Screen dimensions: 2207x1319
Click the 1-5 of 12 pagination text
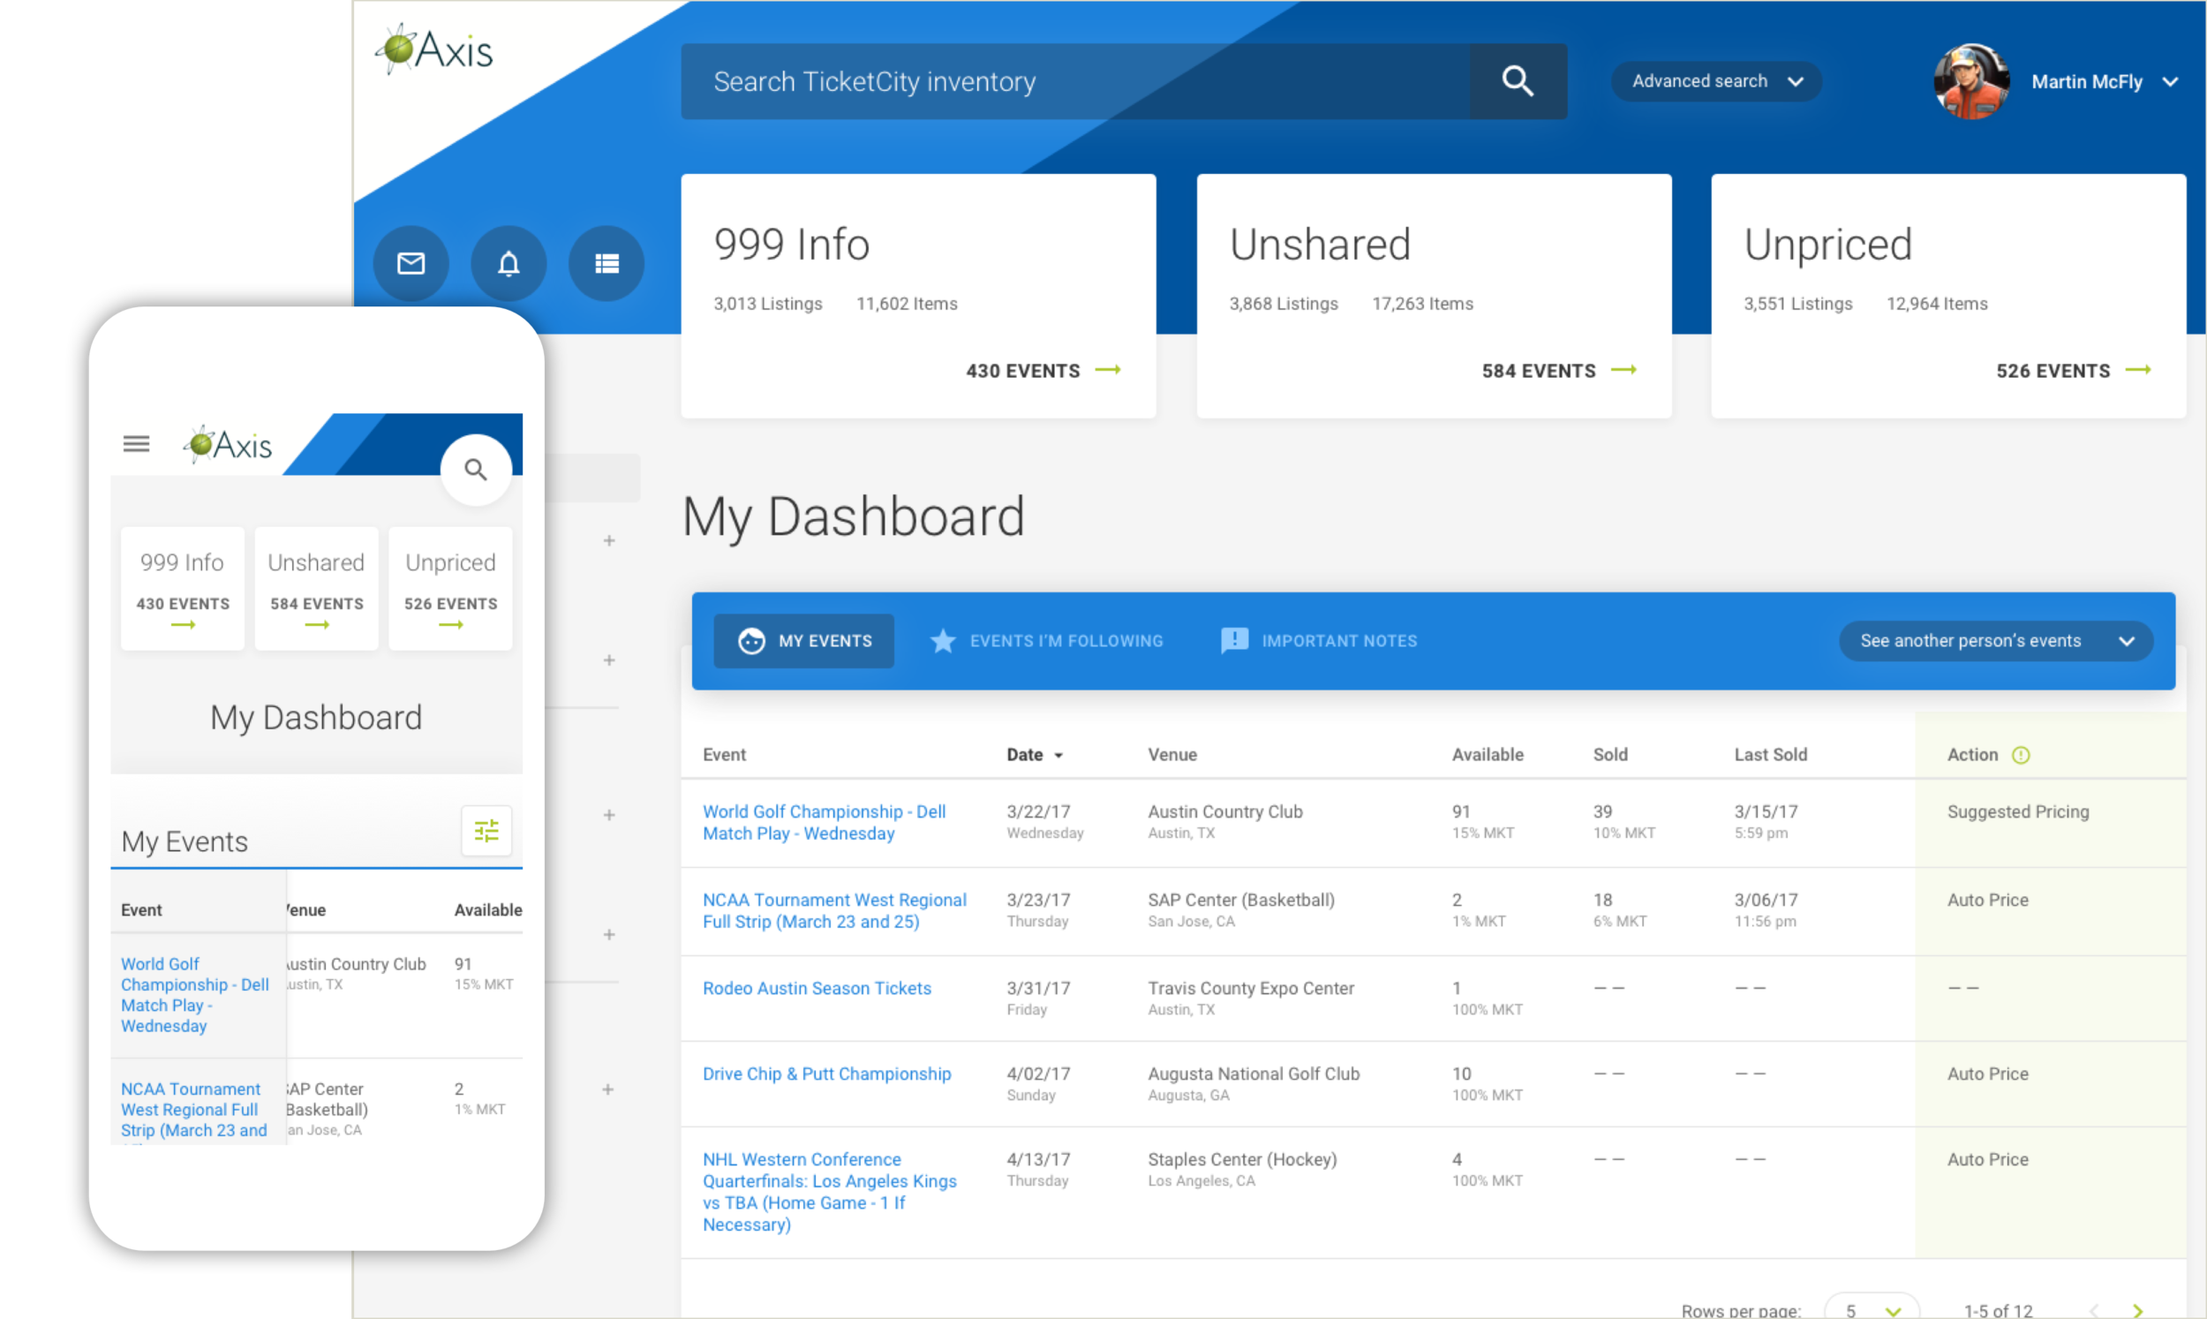tap(1997, 1310)
